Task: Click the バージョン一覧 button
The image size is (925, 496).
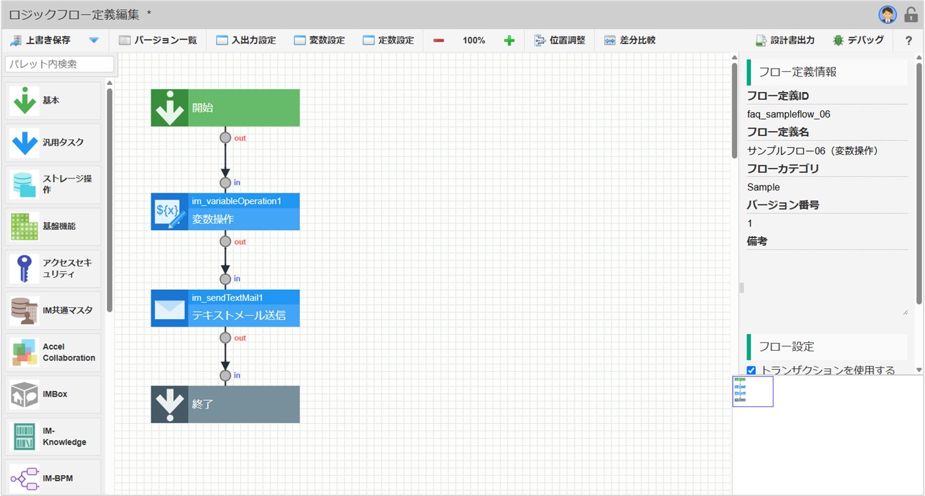Action: (x=158, y=40)
